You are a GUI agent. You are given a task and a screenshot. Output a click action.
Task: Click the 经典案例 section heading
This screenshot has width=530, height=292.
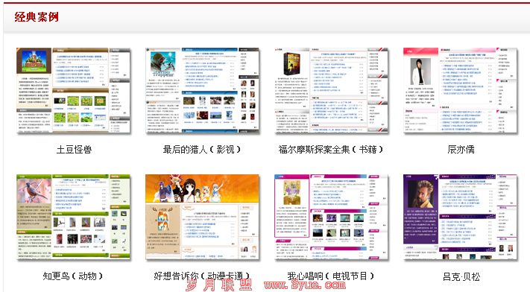[x=37, y=16]
